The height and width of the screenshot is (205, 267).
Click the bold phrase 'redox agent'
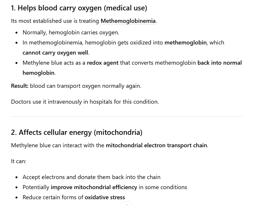pyautogui.click(x=102, y=63)
